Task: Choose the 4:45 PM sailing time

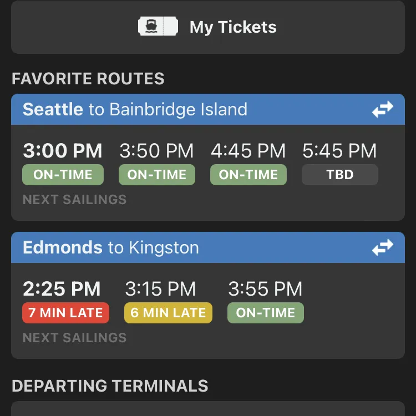Action: pos(248,151)
